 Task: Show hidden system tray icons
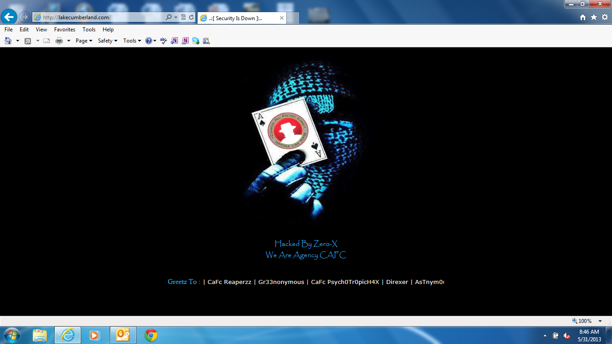[545, 335]
